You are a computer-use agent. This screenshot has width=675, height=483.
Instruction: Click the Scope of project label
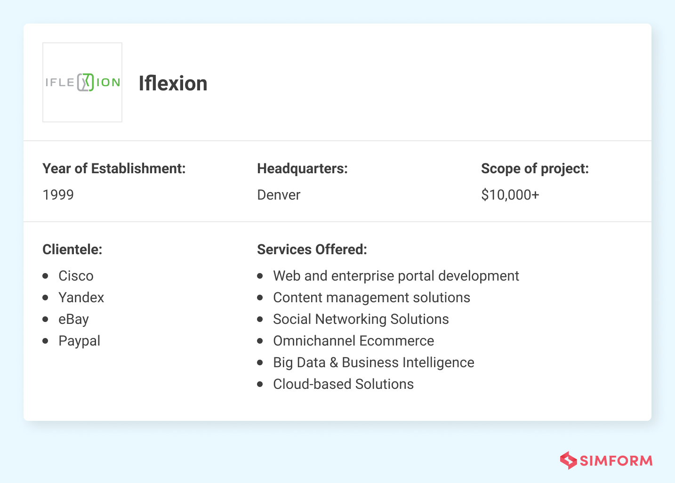(x=535, y=169)
